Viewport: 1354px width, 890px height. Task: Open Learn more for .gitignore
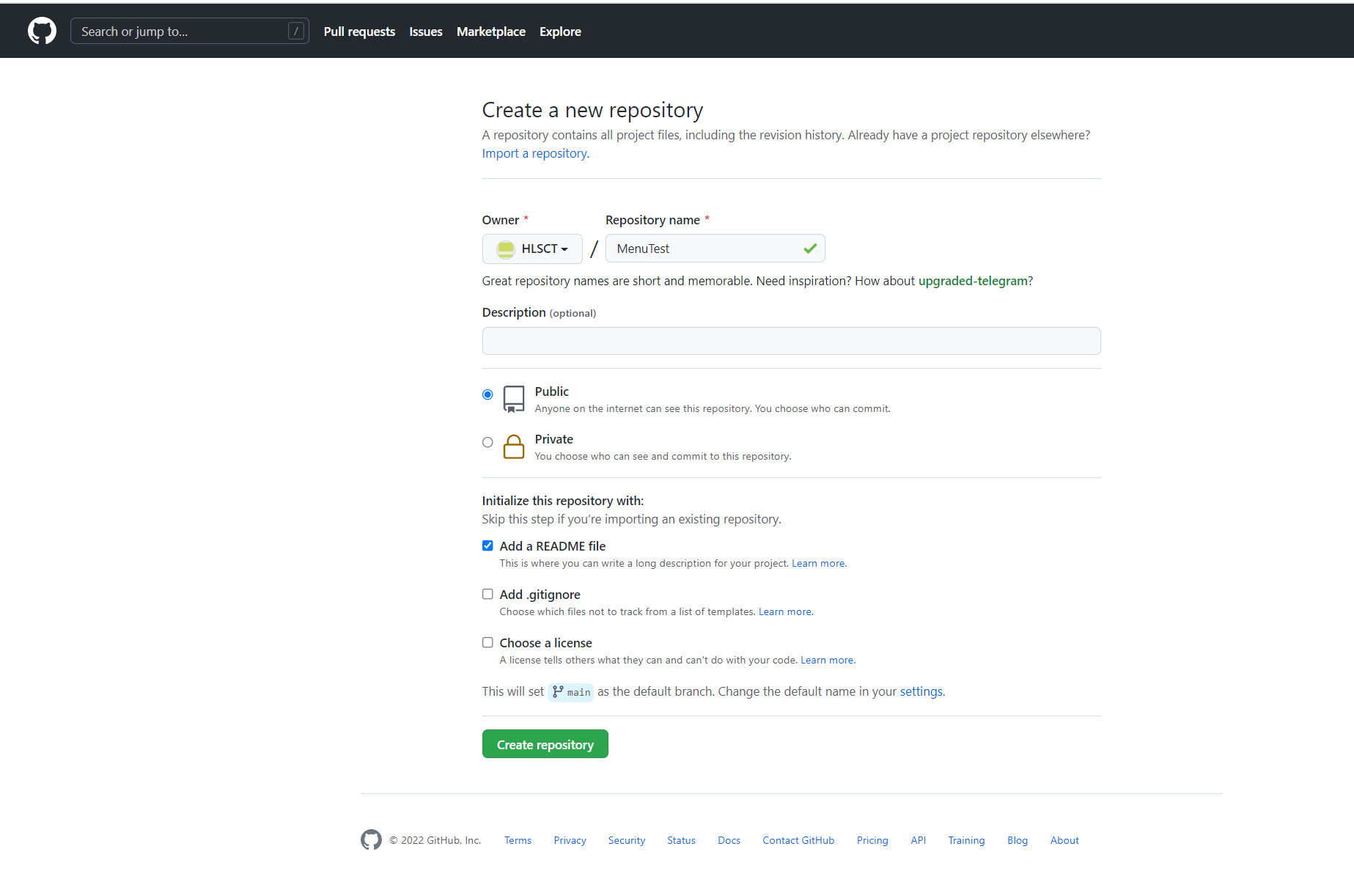pos(786,611)
